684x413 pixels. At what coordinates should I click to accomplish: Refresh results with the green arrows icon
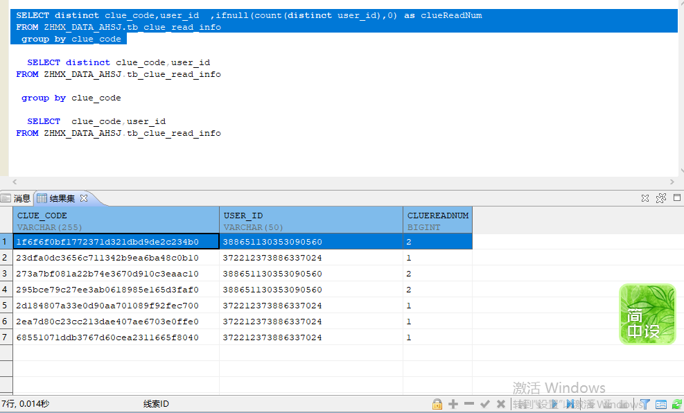click(677, 404)
